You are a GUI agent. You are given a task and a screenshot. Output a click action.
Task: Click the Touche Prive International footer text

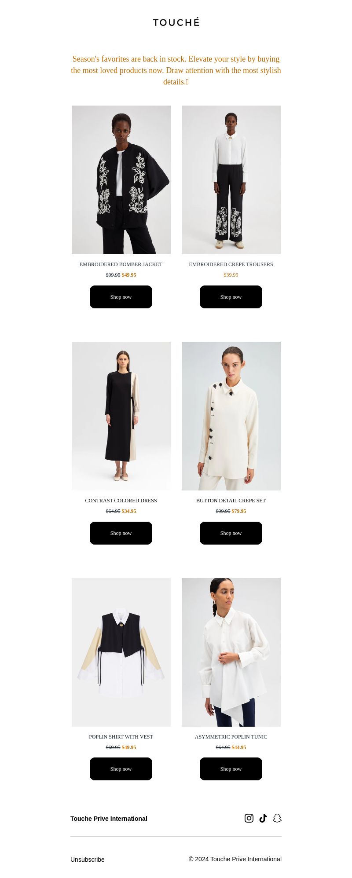[109, 819]
